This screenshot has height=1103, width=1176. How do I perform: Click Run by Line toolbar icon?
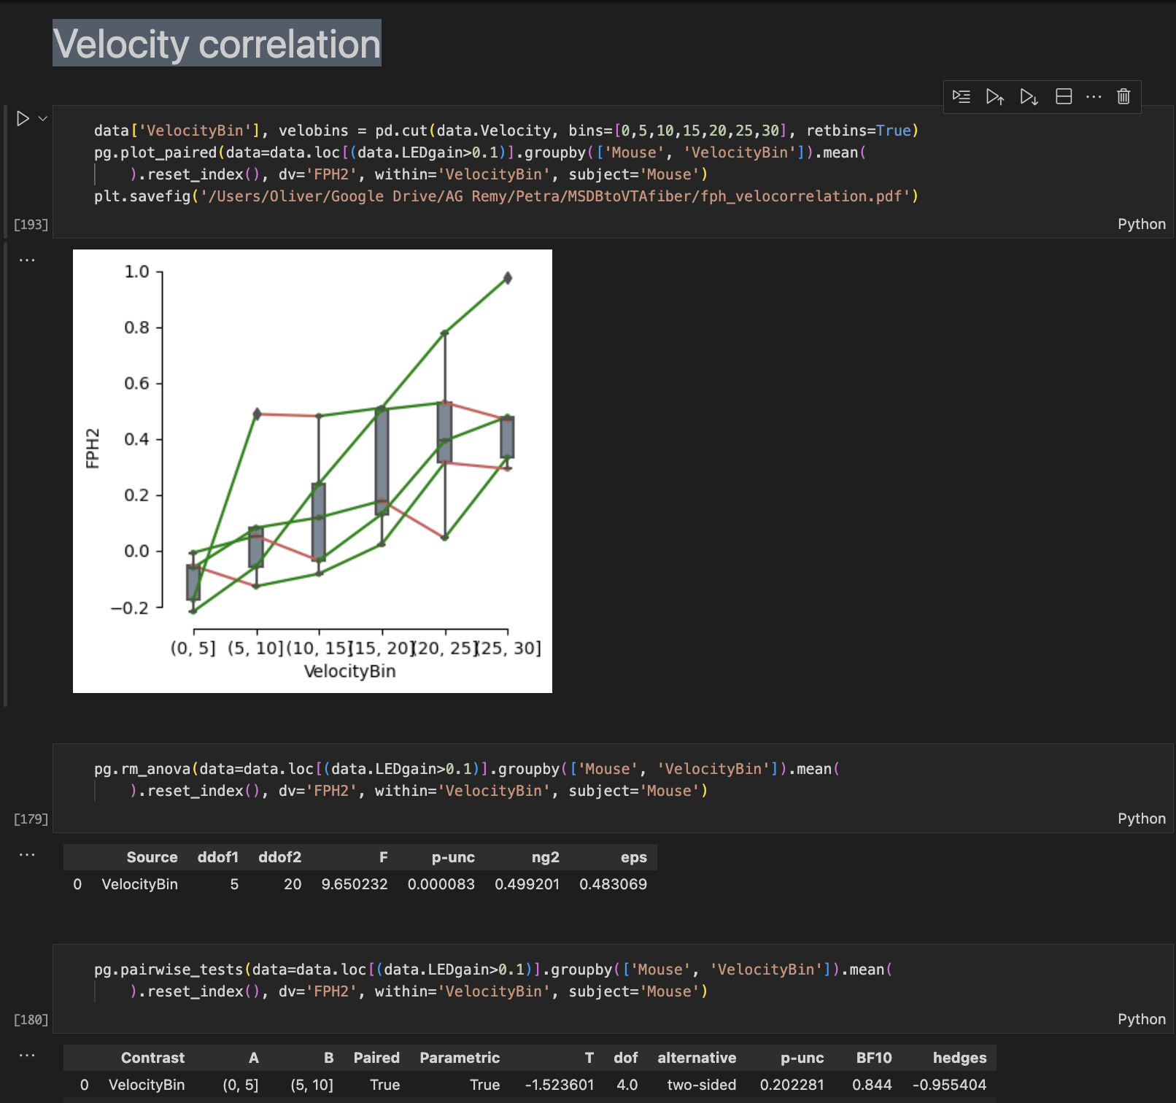(x=962, y=96)
